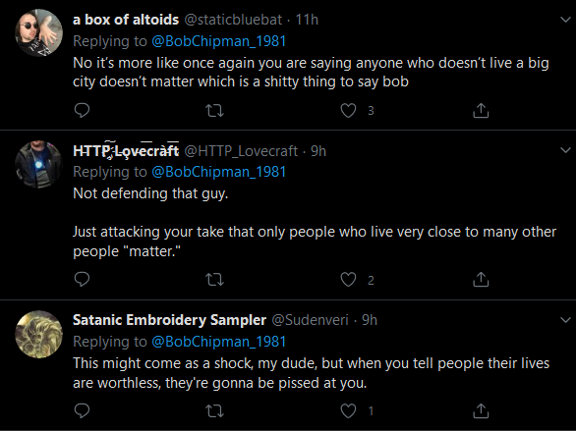Reply to a box of altoids' tweet

[x=82, y=110]
